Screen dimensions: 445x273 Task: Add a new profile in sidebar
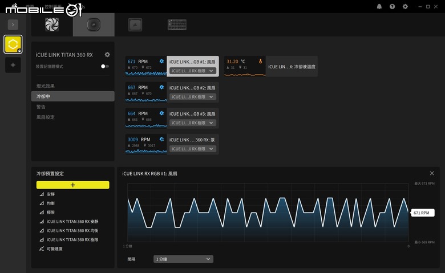(x=13, y=65)
